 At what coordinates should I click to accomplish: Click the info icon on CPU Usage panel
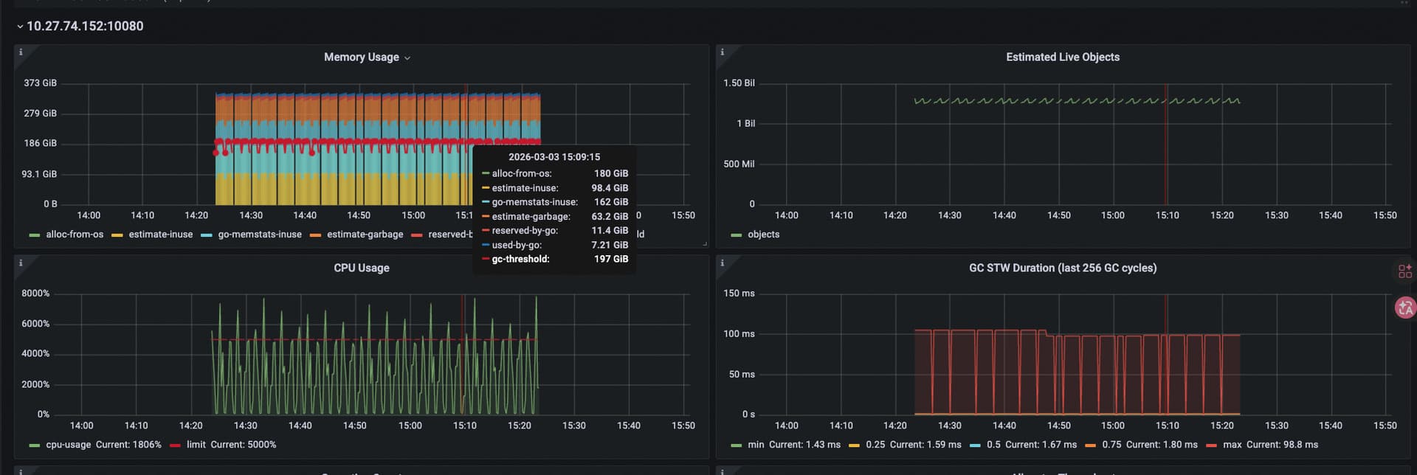coord(21,263)
